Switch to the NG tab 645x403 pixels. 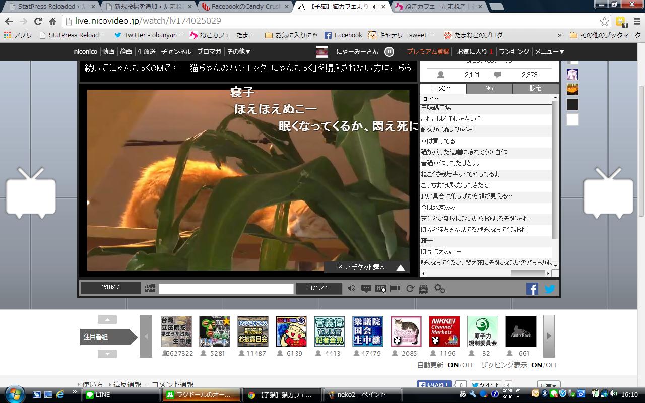point(489,88)
